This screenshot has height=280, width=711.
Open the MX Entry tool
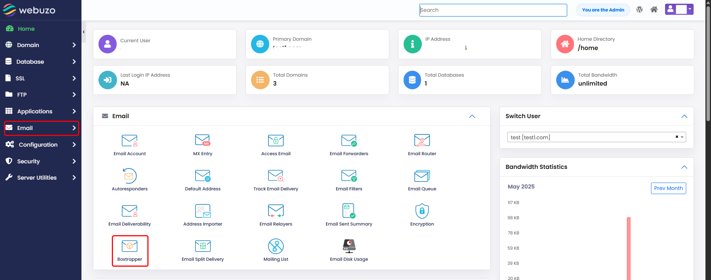[x=203, y=145]
